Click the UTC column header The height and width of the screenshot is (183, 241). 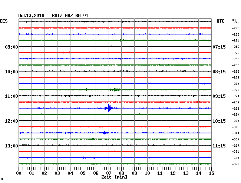pyautogui.click(x=221, y=21)
